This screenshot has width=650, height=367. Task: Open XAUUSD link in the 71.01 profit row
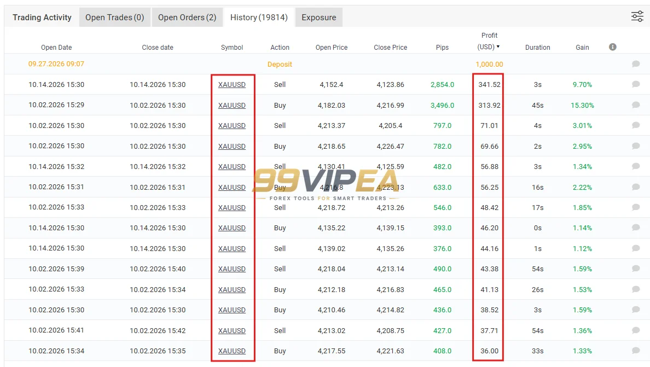point(232,125)
